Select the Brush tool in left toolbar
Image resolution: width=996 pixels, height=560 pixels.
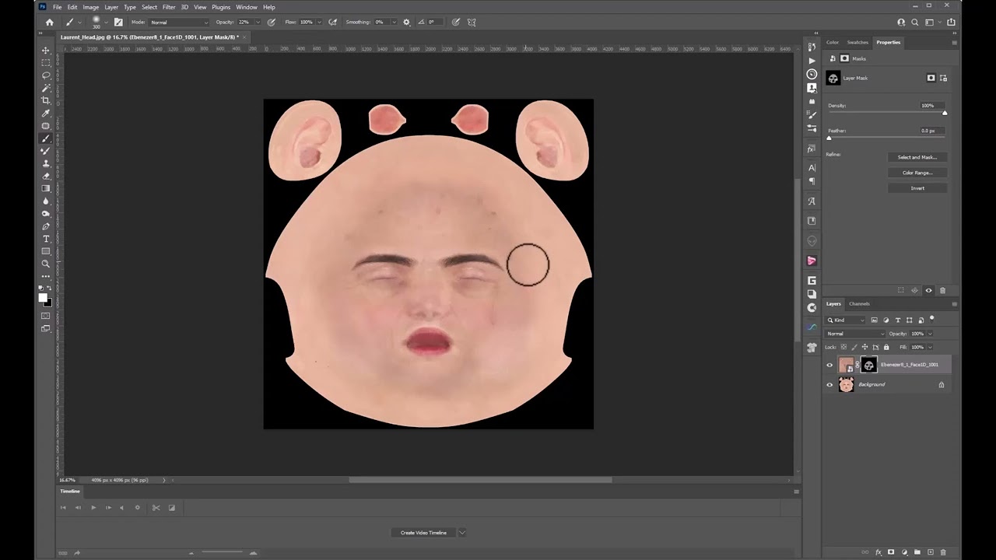click(46, 138)
